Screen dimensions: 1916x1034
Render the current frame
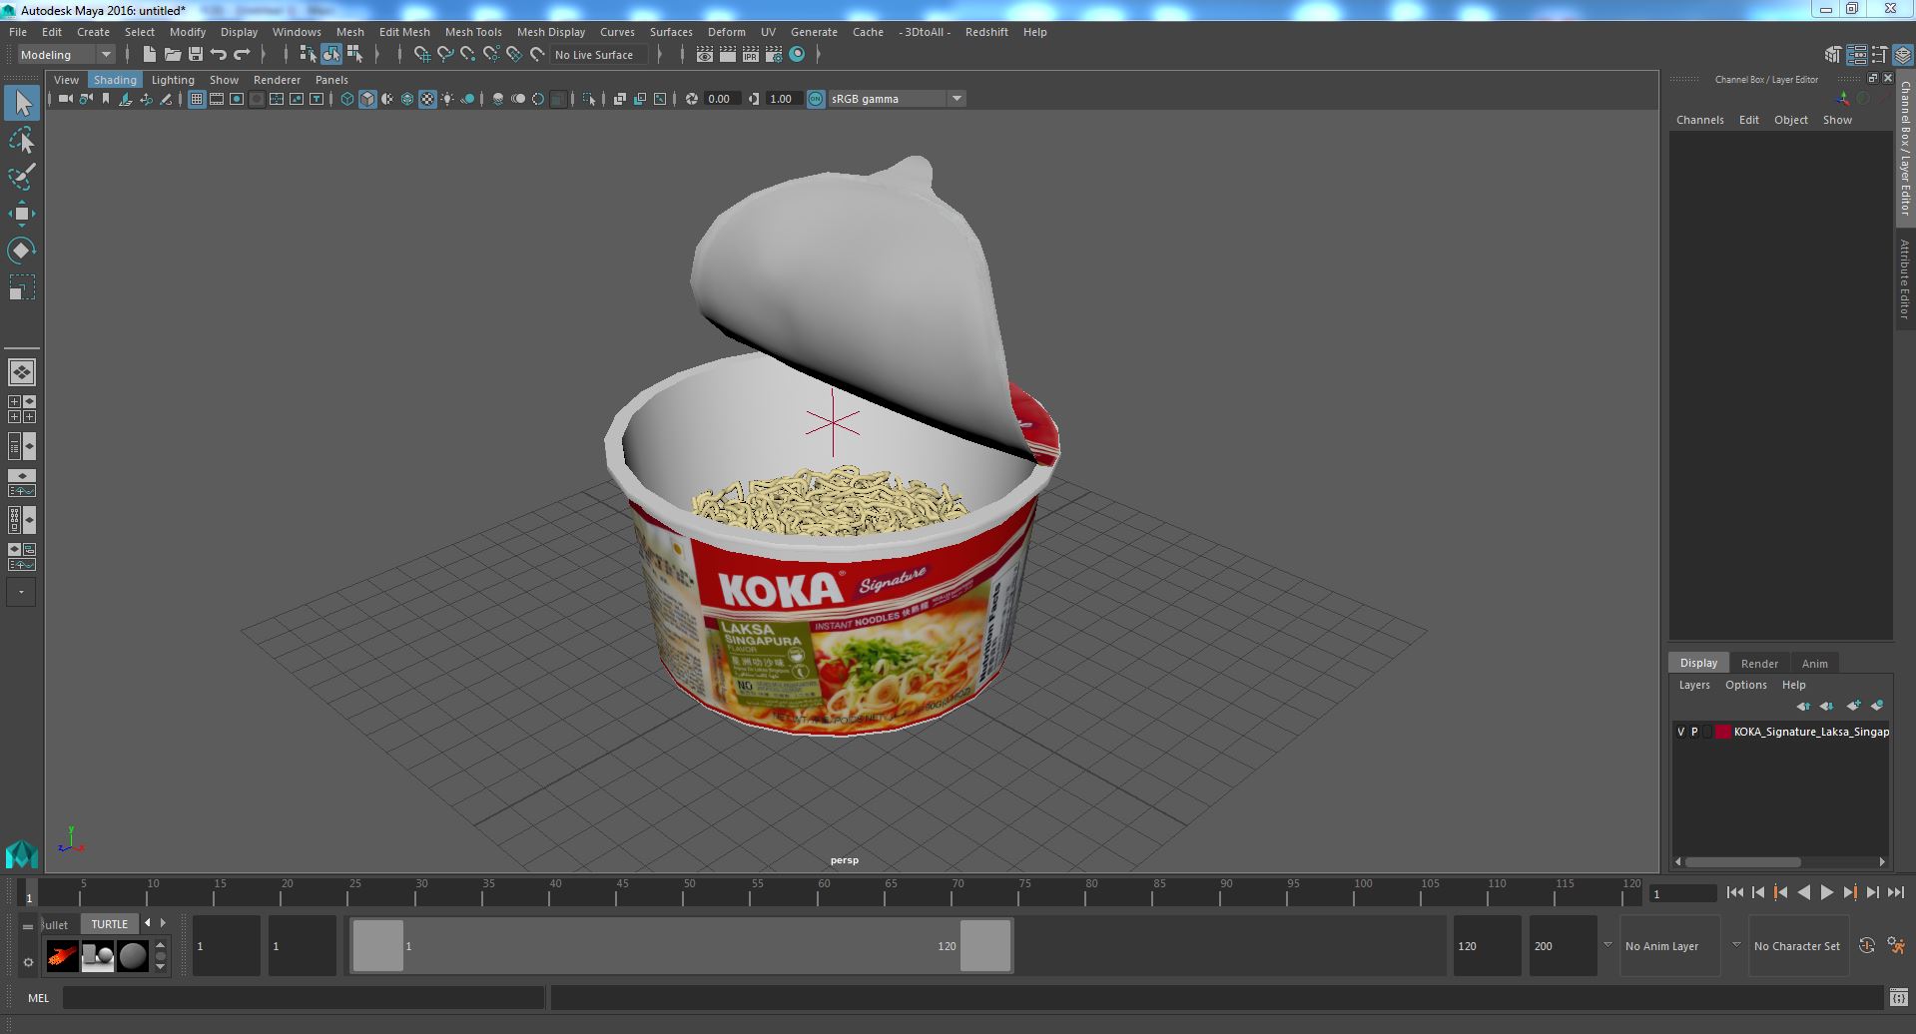(728, 54)
